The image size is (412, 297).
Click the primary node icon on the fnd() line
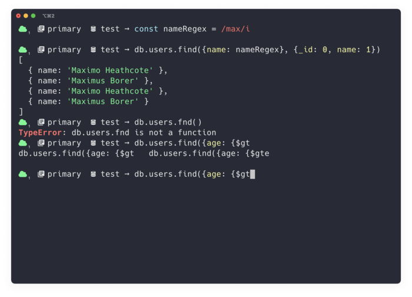tap(41, 122)
